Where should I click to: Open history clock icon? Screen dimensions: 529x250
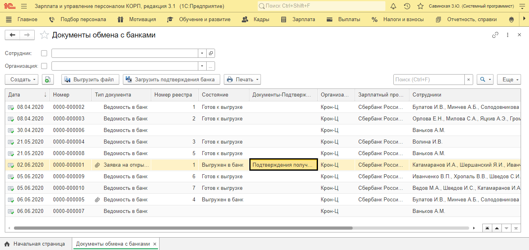pyautogui.click(x=407, y=6)
